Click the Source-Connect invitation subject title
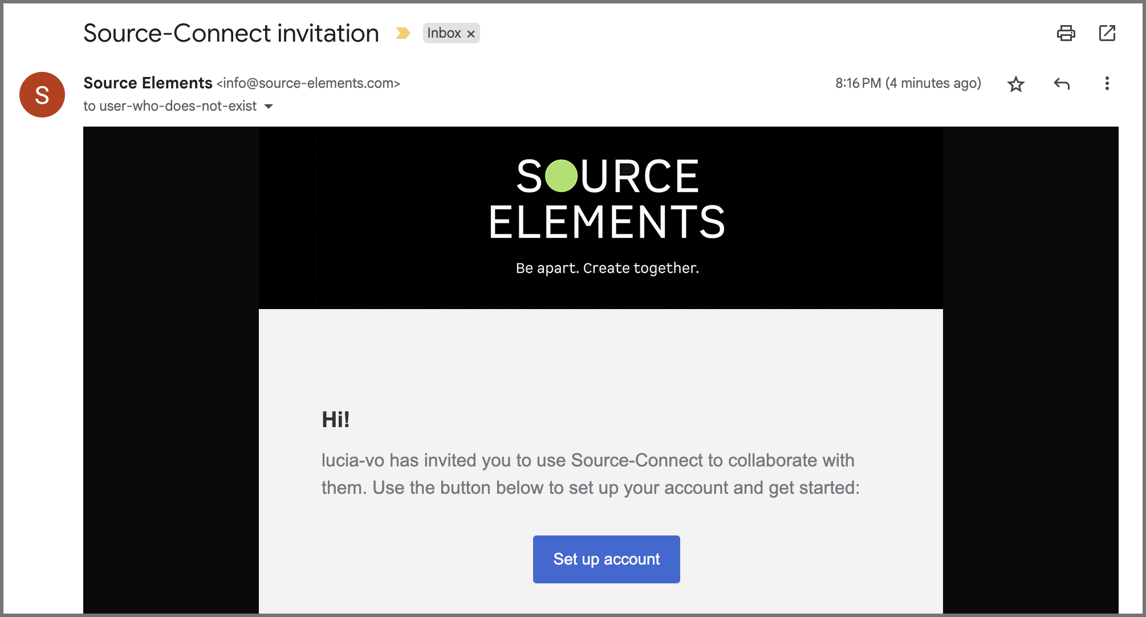This screenshot has width=1146, height=617. coord(231,33)
